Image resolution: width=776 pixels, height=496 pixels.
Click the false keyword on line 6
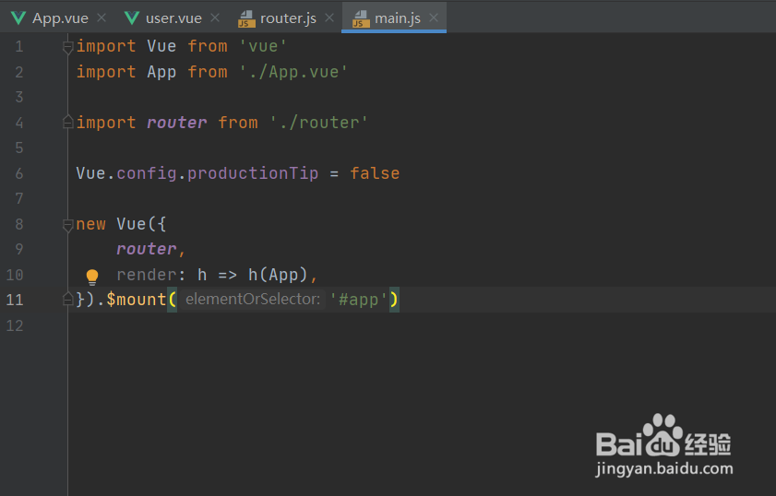[x=375, y=173]
